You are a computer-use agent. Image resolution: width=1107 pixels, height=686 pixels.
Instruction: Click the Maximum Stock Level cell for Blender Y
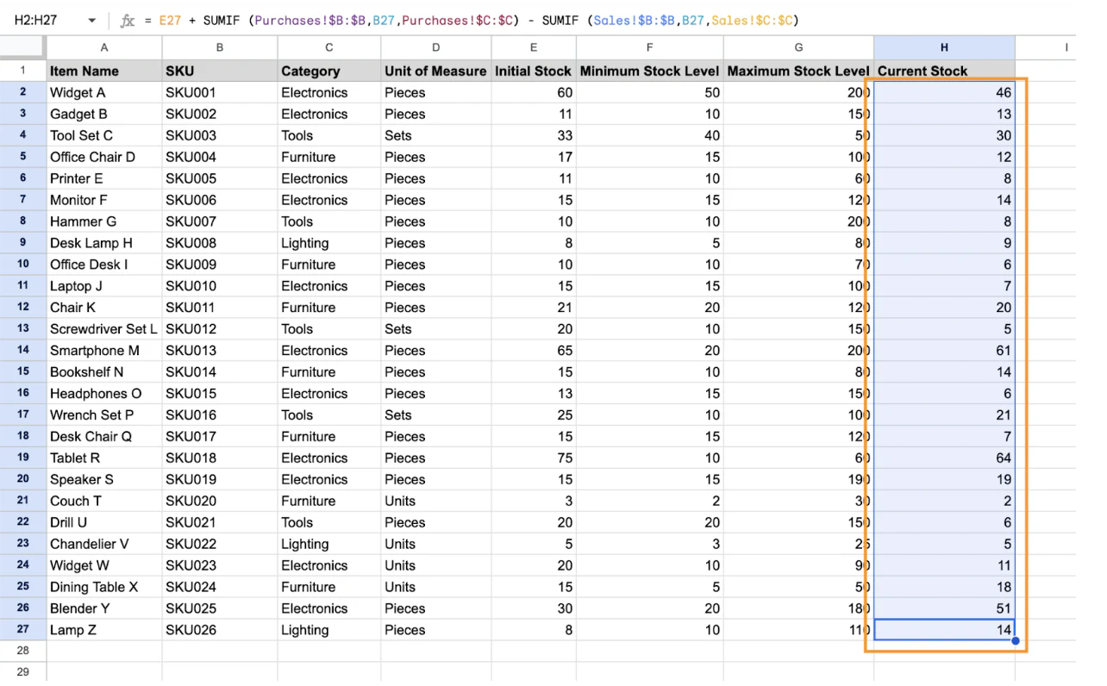click(798, 608)
